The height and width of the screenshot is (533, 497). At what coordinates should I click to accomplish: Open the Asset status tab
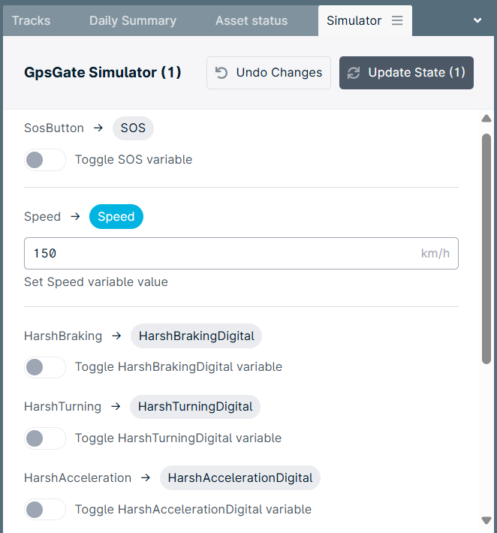coord(252,21)
